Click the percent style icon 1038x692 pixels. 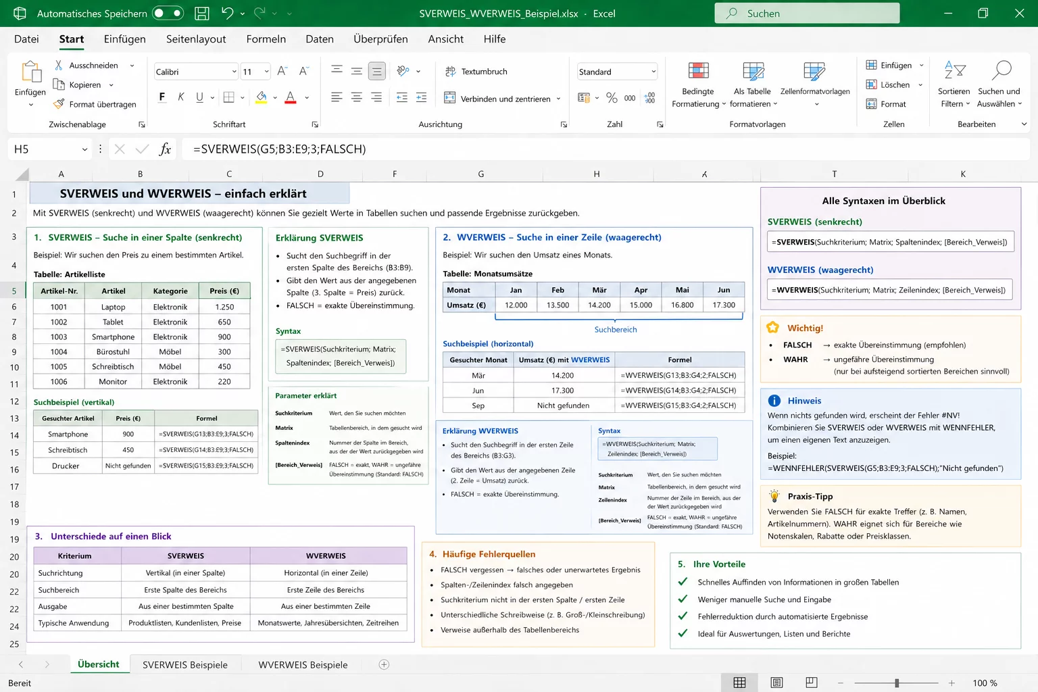pos(612,98)
